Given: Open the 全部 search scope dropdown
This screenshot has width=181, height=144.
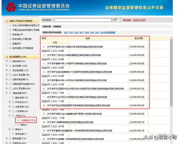Looking at the screenshot, I should point(116,20).
